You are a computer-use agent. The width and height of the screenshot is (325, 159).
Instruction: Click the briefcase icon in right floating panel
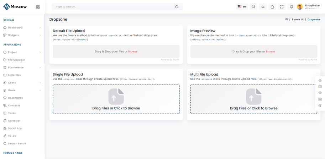pos(320,86)
